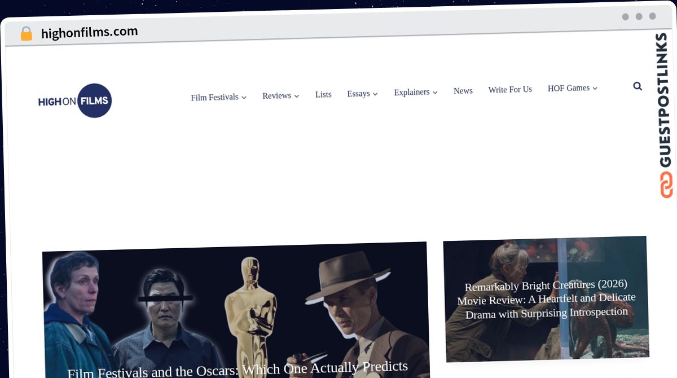Open the Essays menu item
The width and height of the screenshot is (677, 378).
pyautogui.click(x=358, y=94)
